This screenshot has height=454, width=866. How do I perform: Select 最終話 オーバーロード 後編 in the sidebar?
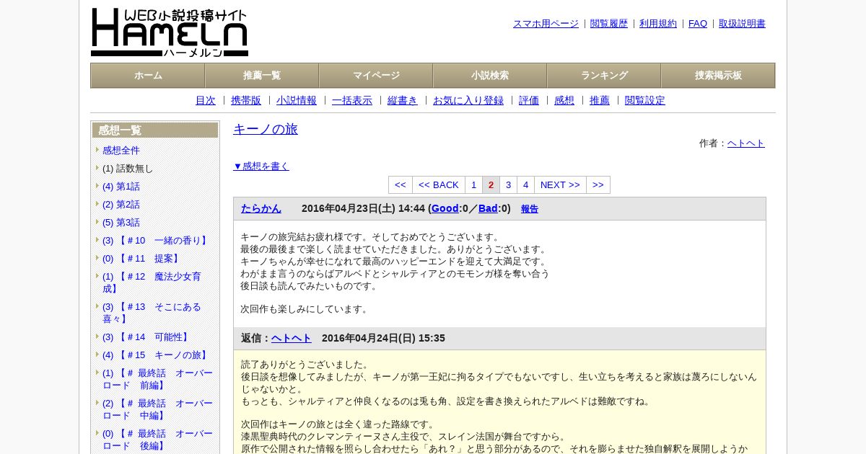click(157, 440)
